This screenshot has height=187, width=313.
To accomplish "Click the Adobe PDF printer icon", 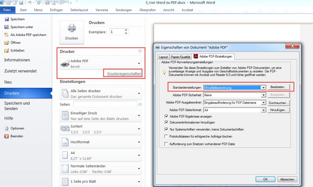I will [65, 63].
